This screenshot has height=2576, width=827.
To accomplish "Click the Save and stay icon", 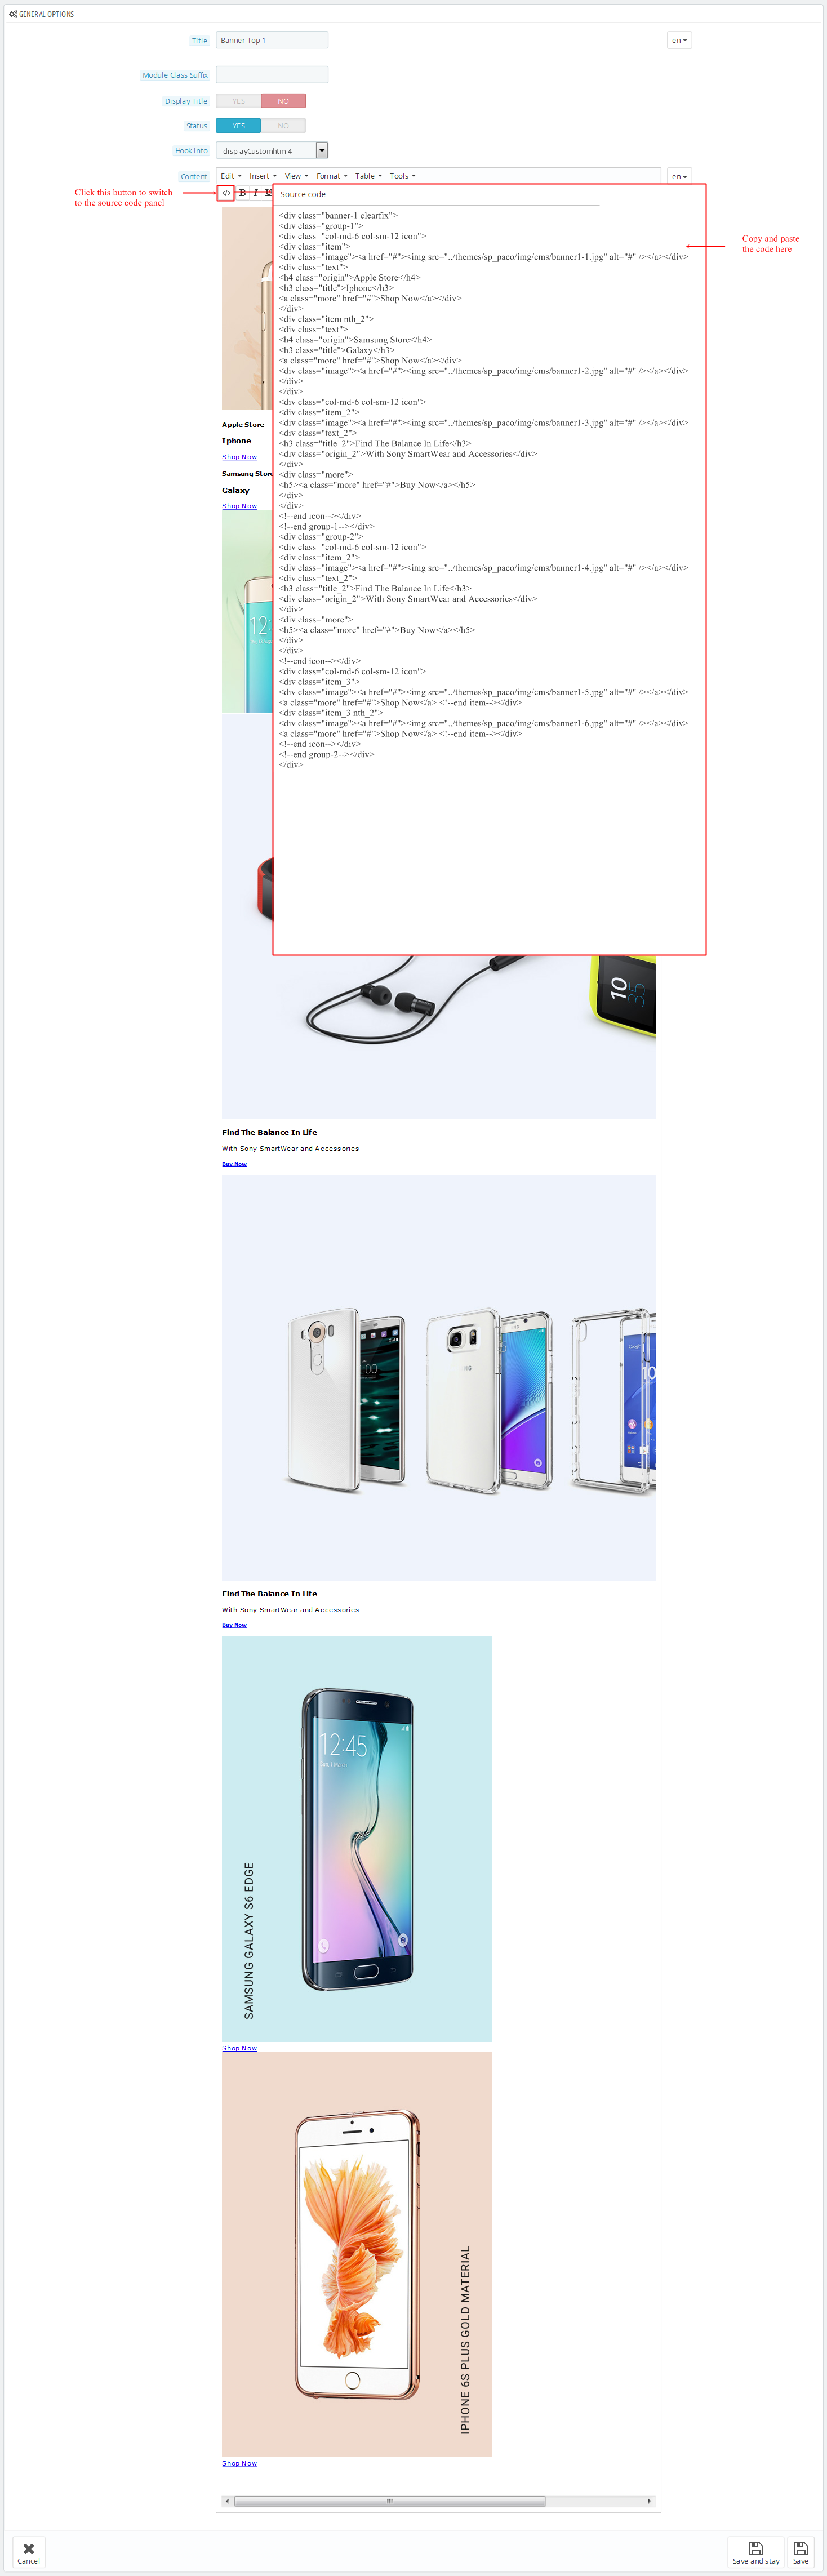I will (x=756, y=2547).
